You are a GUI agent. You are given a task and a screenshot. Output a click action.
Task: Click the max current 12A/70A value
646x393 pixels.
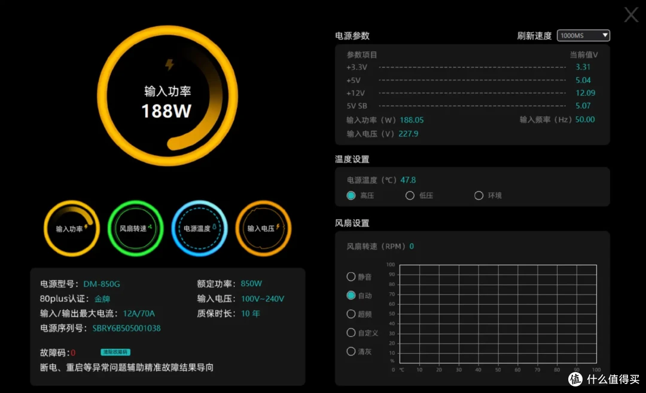[x=139, y=314]
